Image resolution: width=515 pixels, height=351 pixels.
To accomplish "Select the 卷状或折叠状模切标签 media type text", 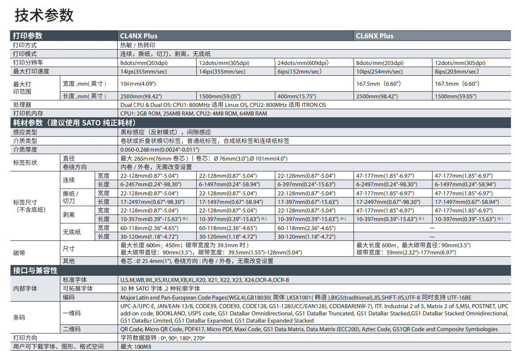I will 205,141.
